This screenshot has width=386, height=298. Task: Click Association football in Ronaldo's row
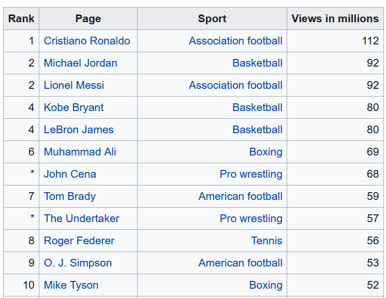235,41
